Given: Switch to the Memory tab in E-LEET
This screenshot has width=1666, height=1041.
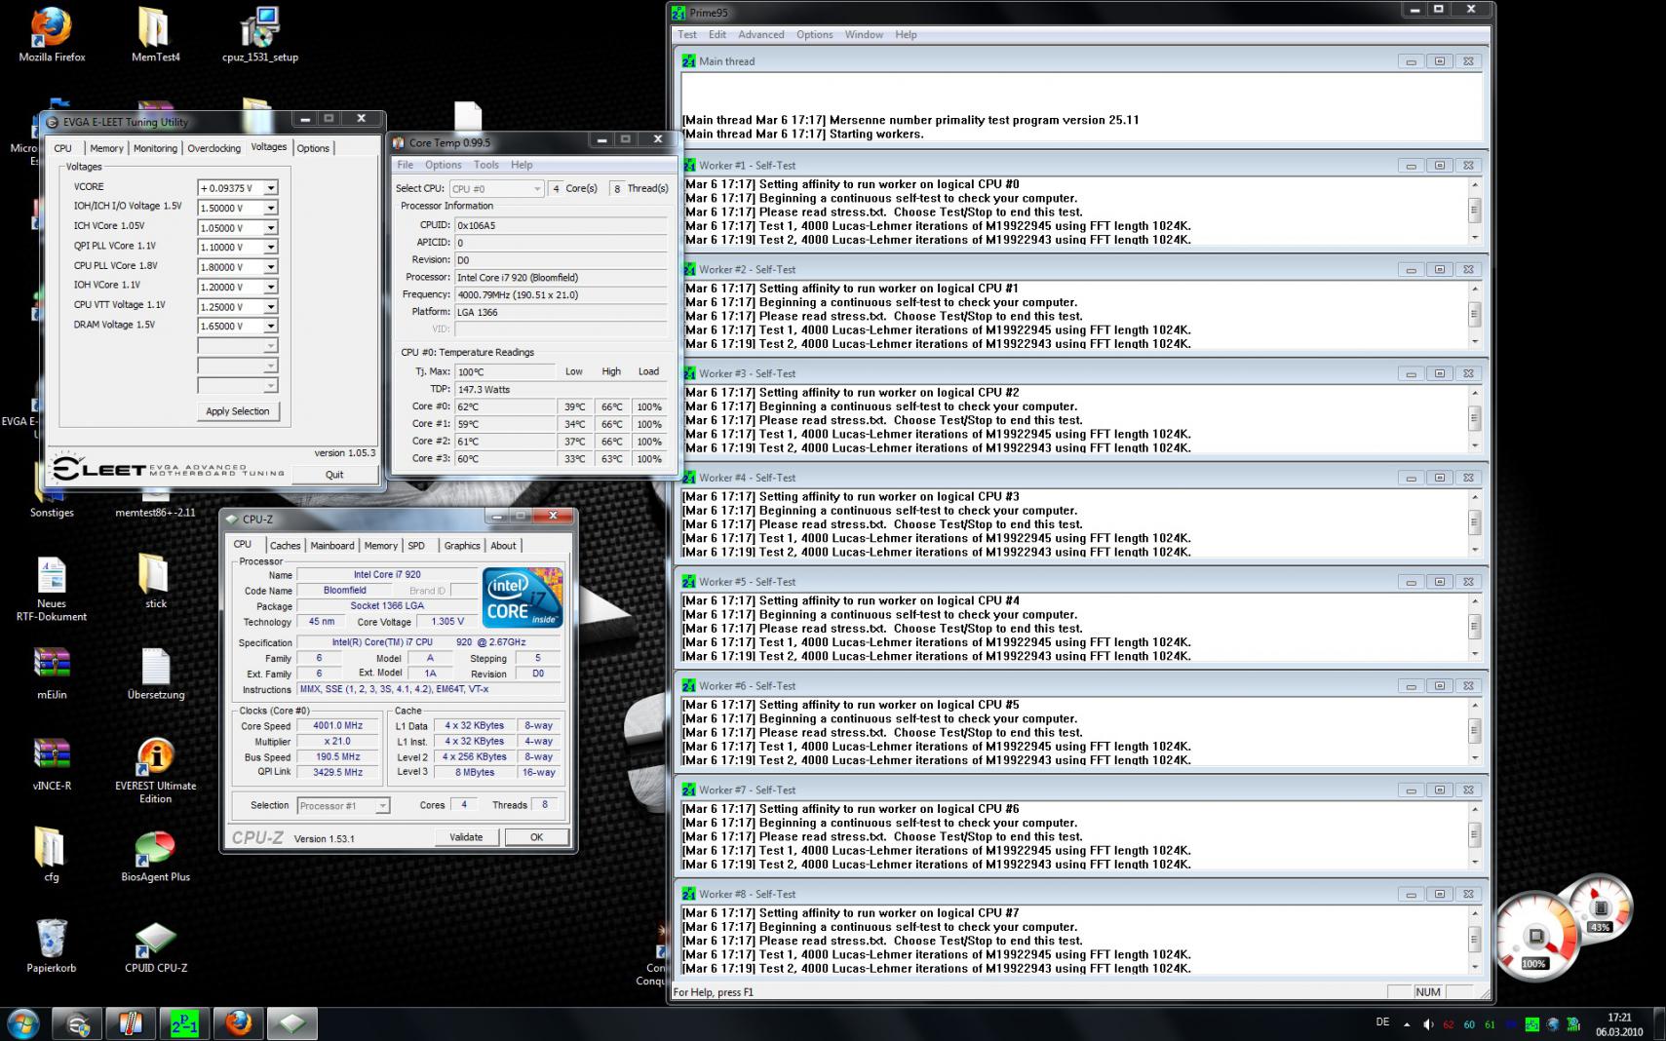Looking at the screenshot, I should click(106, 148).
